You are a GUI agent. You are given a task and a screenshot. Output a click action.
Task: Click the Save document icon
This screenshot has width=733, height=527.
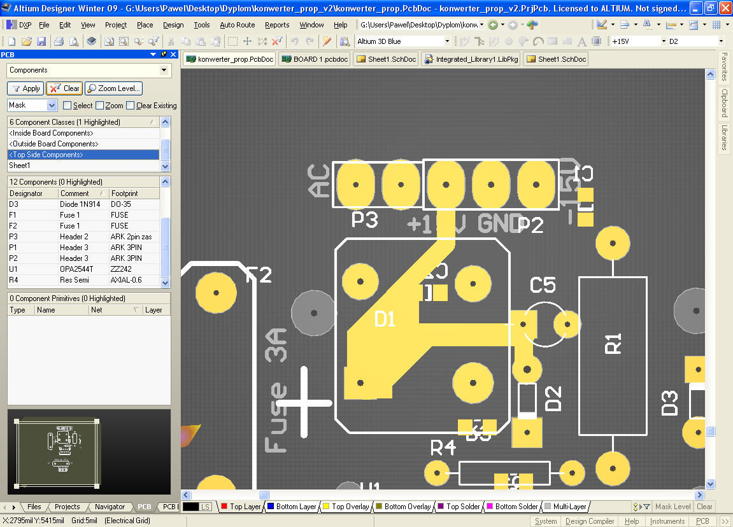coord(41,41)
